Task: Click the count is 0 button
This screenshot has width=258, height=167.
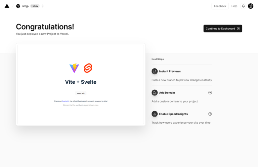Action: click(x=81, y=93)
